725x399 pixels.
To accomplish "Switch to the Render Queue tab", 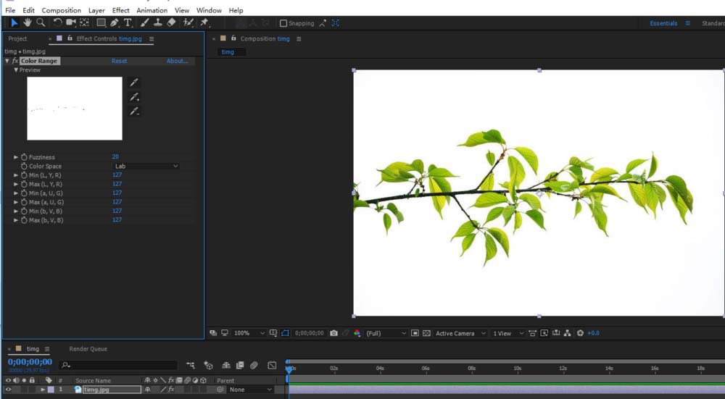I will click(88, 349).
